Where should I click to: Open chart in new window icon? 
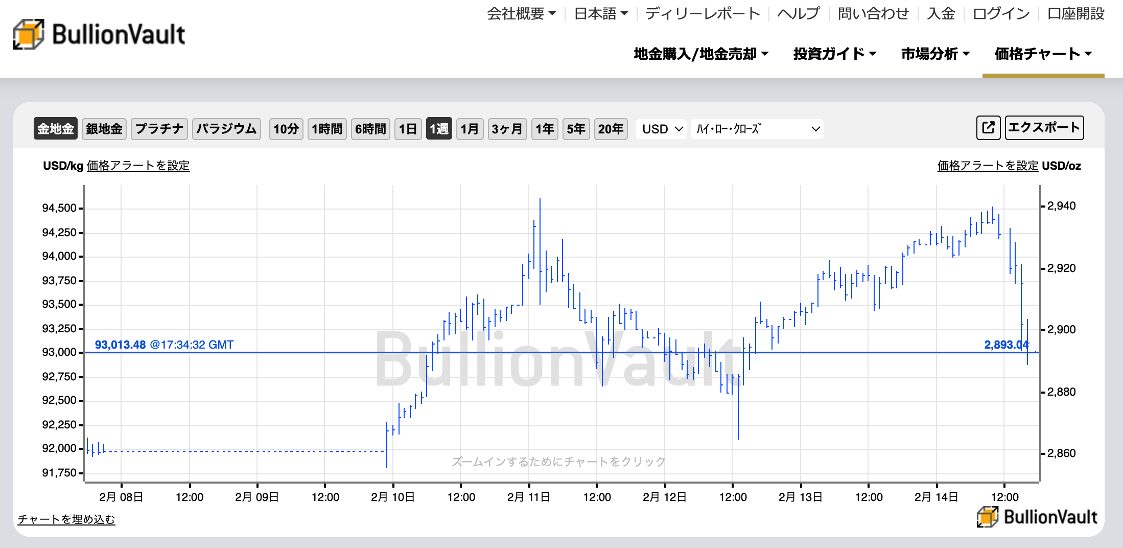click(x=989, y=128)
